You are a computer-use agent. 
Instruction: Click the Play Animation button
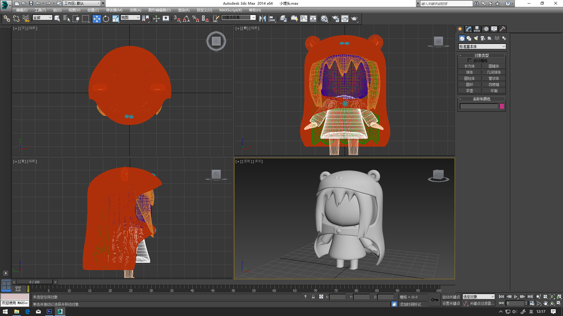click(x=516, y=297)
